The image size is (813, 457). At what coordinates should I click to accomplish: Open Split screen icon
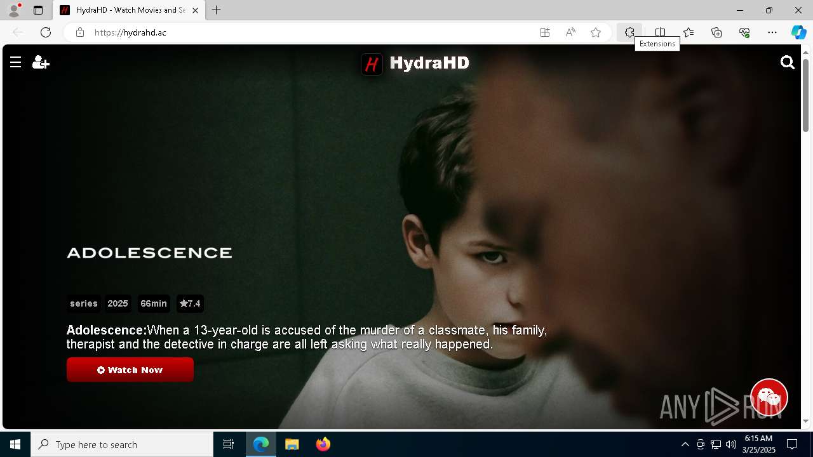(x=661, y=32)
